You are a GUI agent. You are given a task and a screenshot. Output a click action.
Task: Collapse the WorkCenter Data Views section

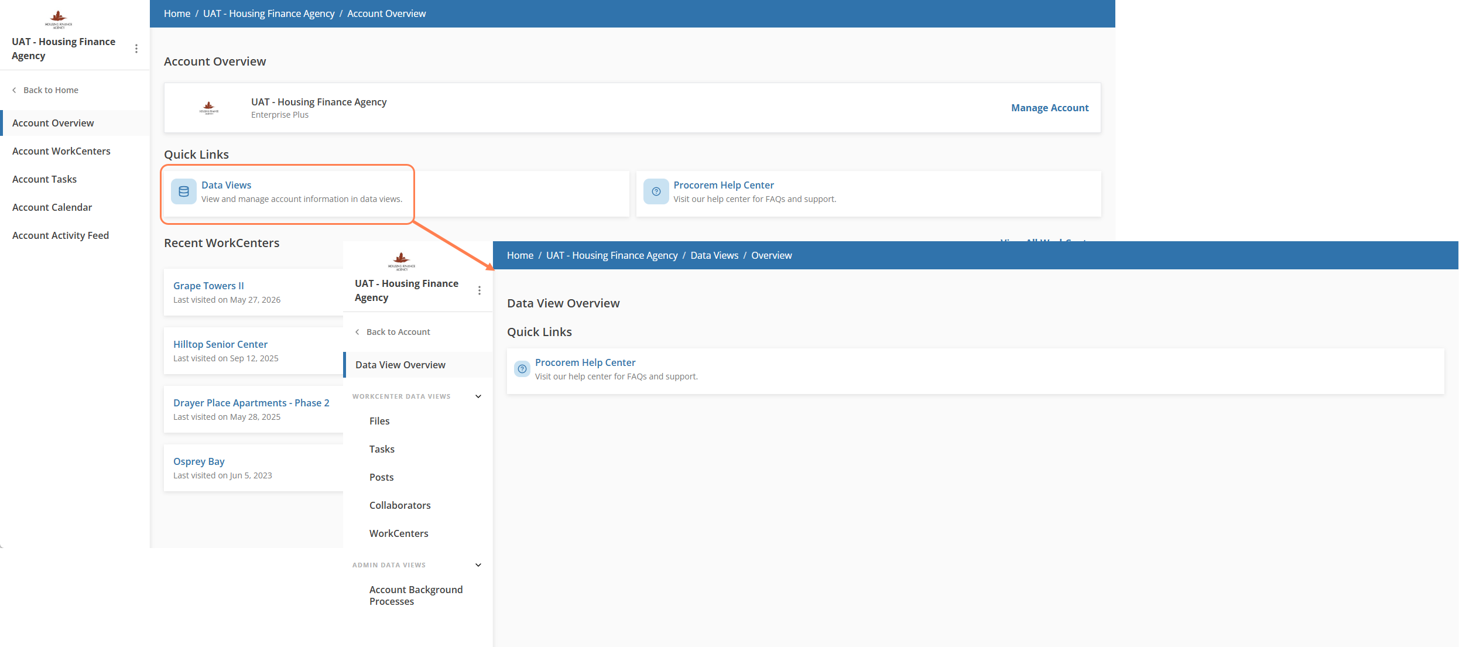click(478, 396)
